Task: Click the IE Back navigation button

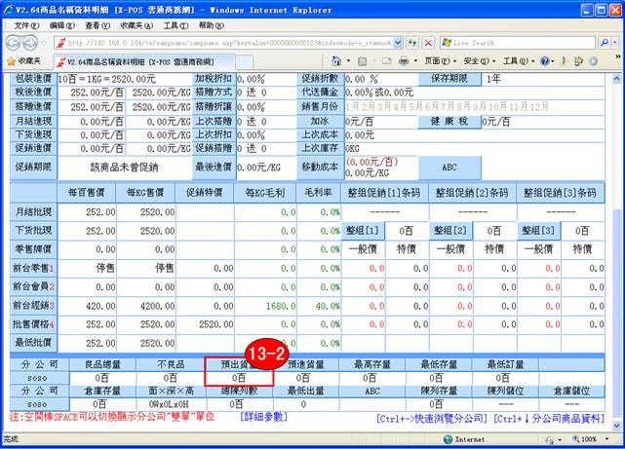Action: (16, 43)
